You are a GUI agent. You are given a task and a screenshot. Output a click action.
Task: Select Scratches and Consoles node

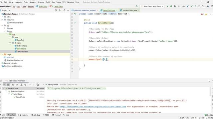click(x=13, y=66)
